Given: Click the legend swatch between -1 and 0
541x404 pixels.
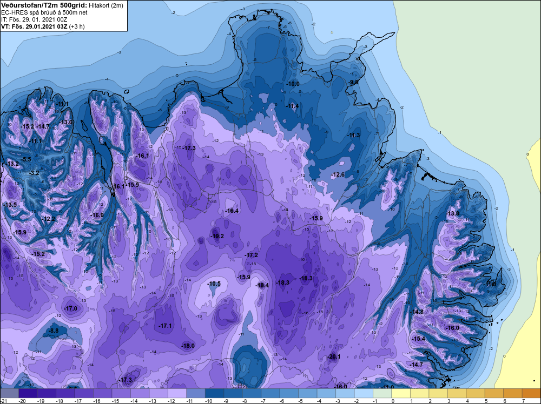Looking at the screenshot, I should click(382, 393).
